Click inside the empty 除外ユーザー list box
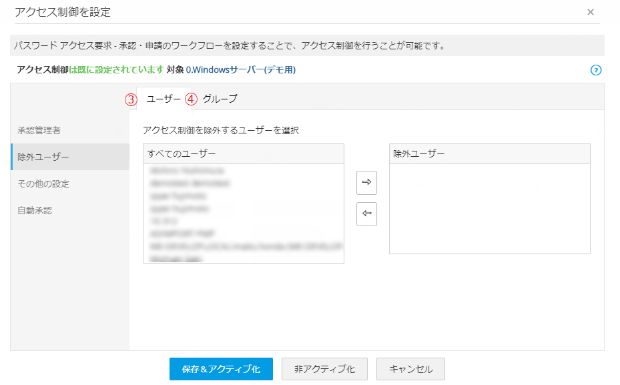Viewport: 620px width, 385px height. (x=489, y=208)
